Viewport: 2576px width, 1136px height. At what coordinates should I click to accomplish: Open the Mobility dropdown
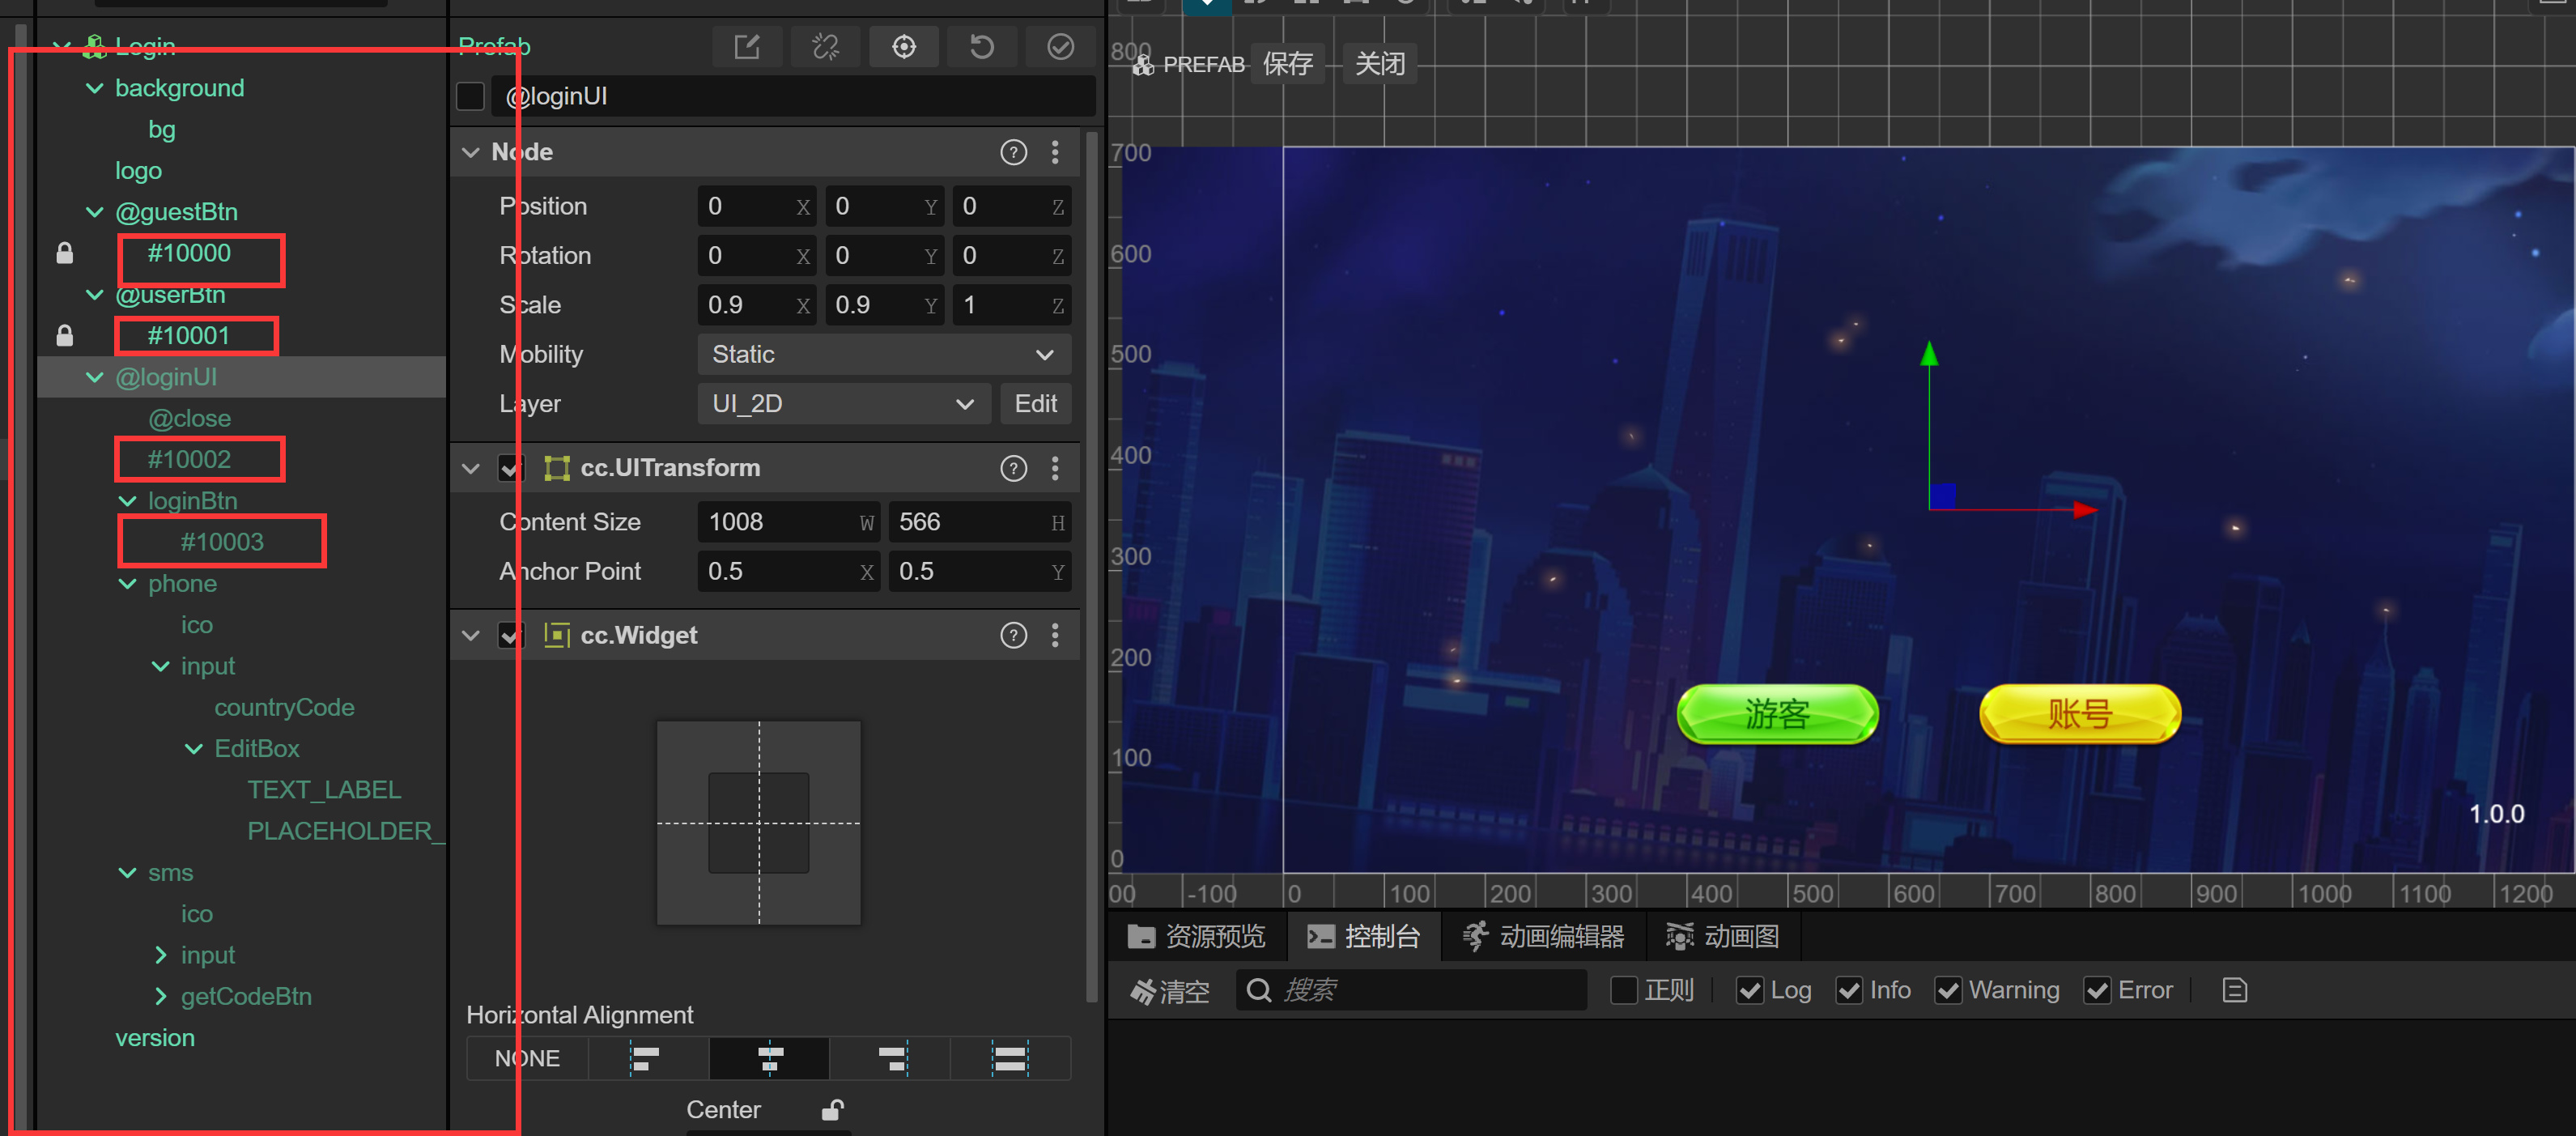click(x=883, y=355)
